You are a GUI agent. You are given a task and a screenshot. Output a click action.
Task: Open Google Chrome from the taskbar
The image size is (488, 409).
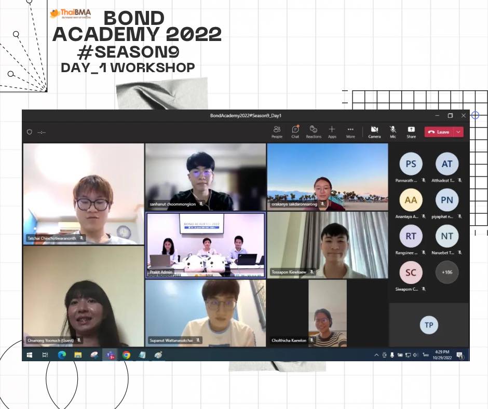126,355
